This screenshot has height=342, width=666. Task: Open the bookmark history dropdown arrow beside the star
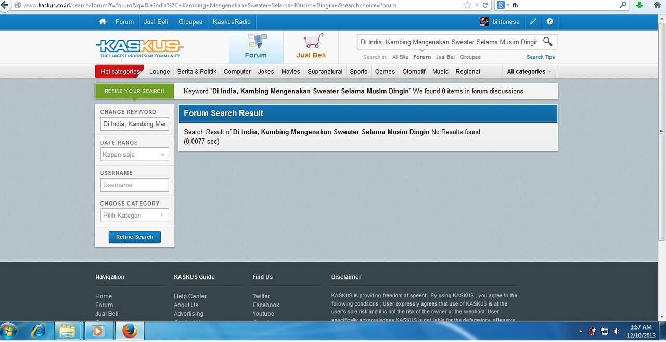point(477,5)
